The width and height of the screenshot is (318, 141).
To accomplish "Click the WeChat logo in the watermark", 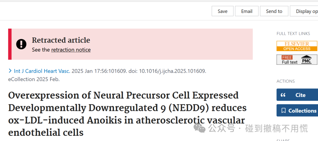I will (x=200, y=128).
